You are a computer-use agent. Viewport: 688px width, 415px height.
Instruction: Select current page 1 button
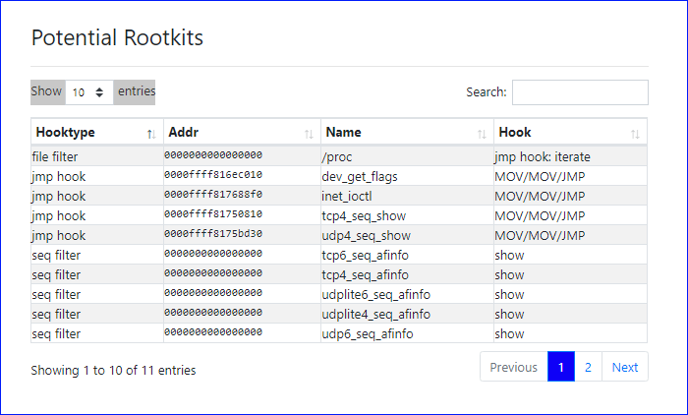coord(561,367)
